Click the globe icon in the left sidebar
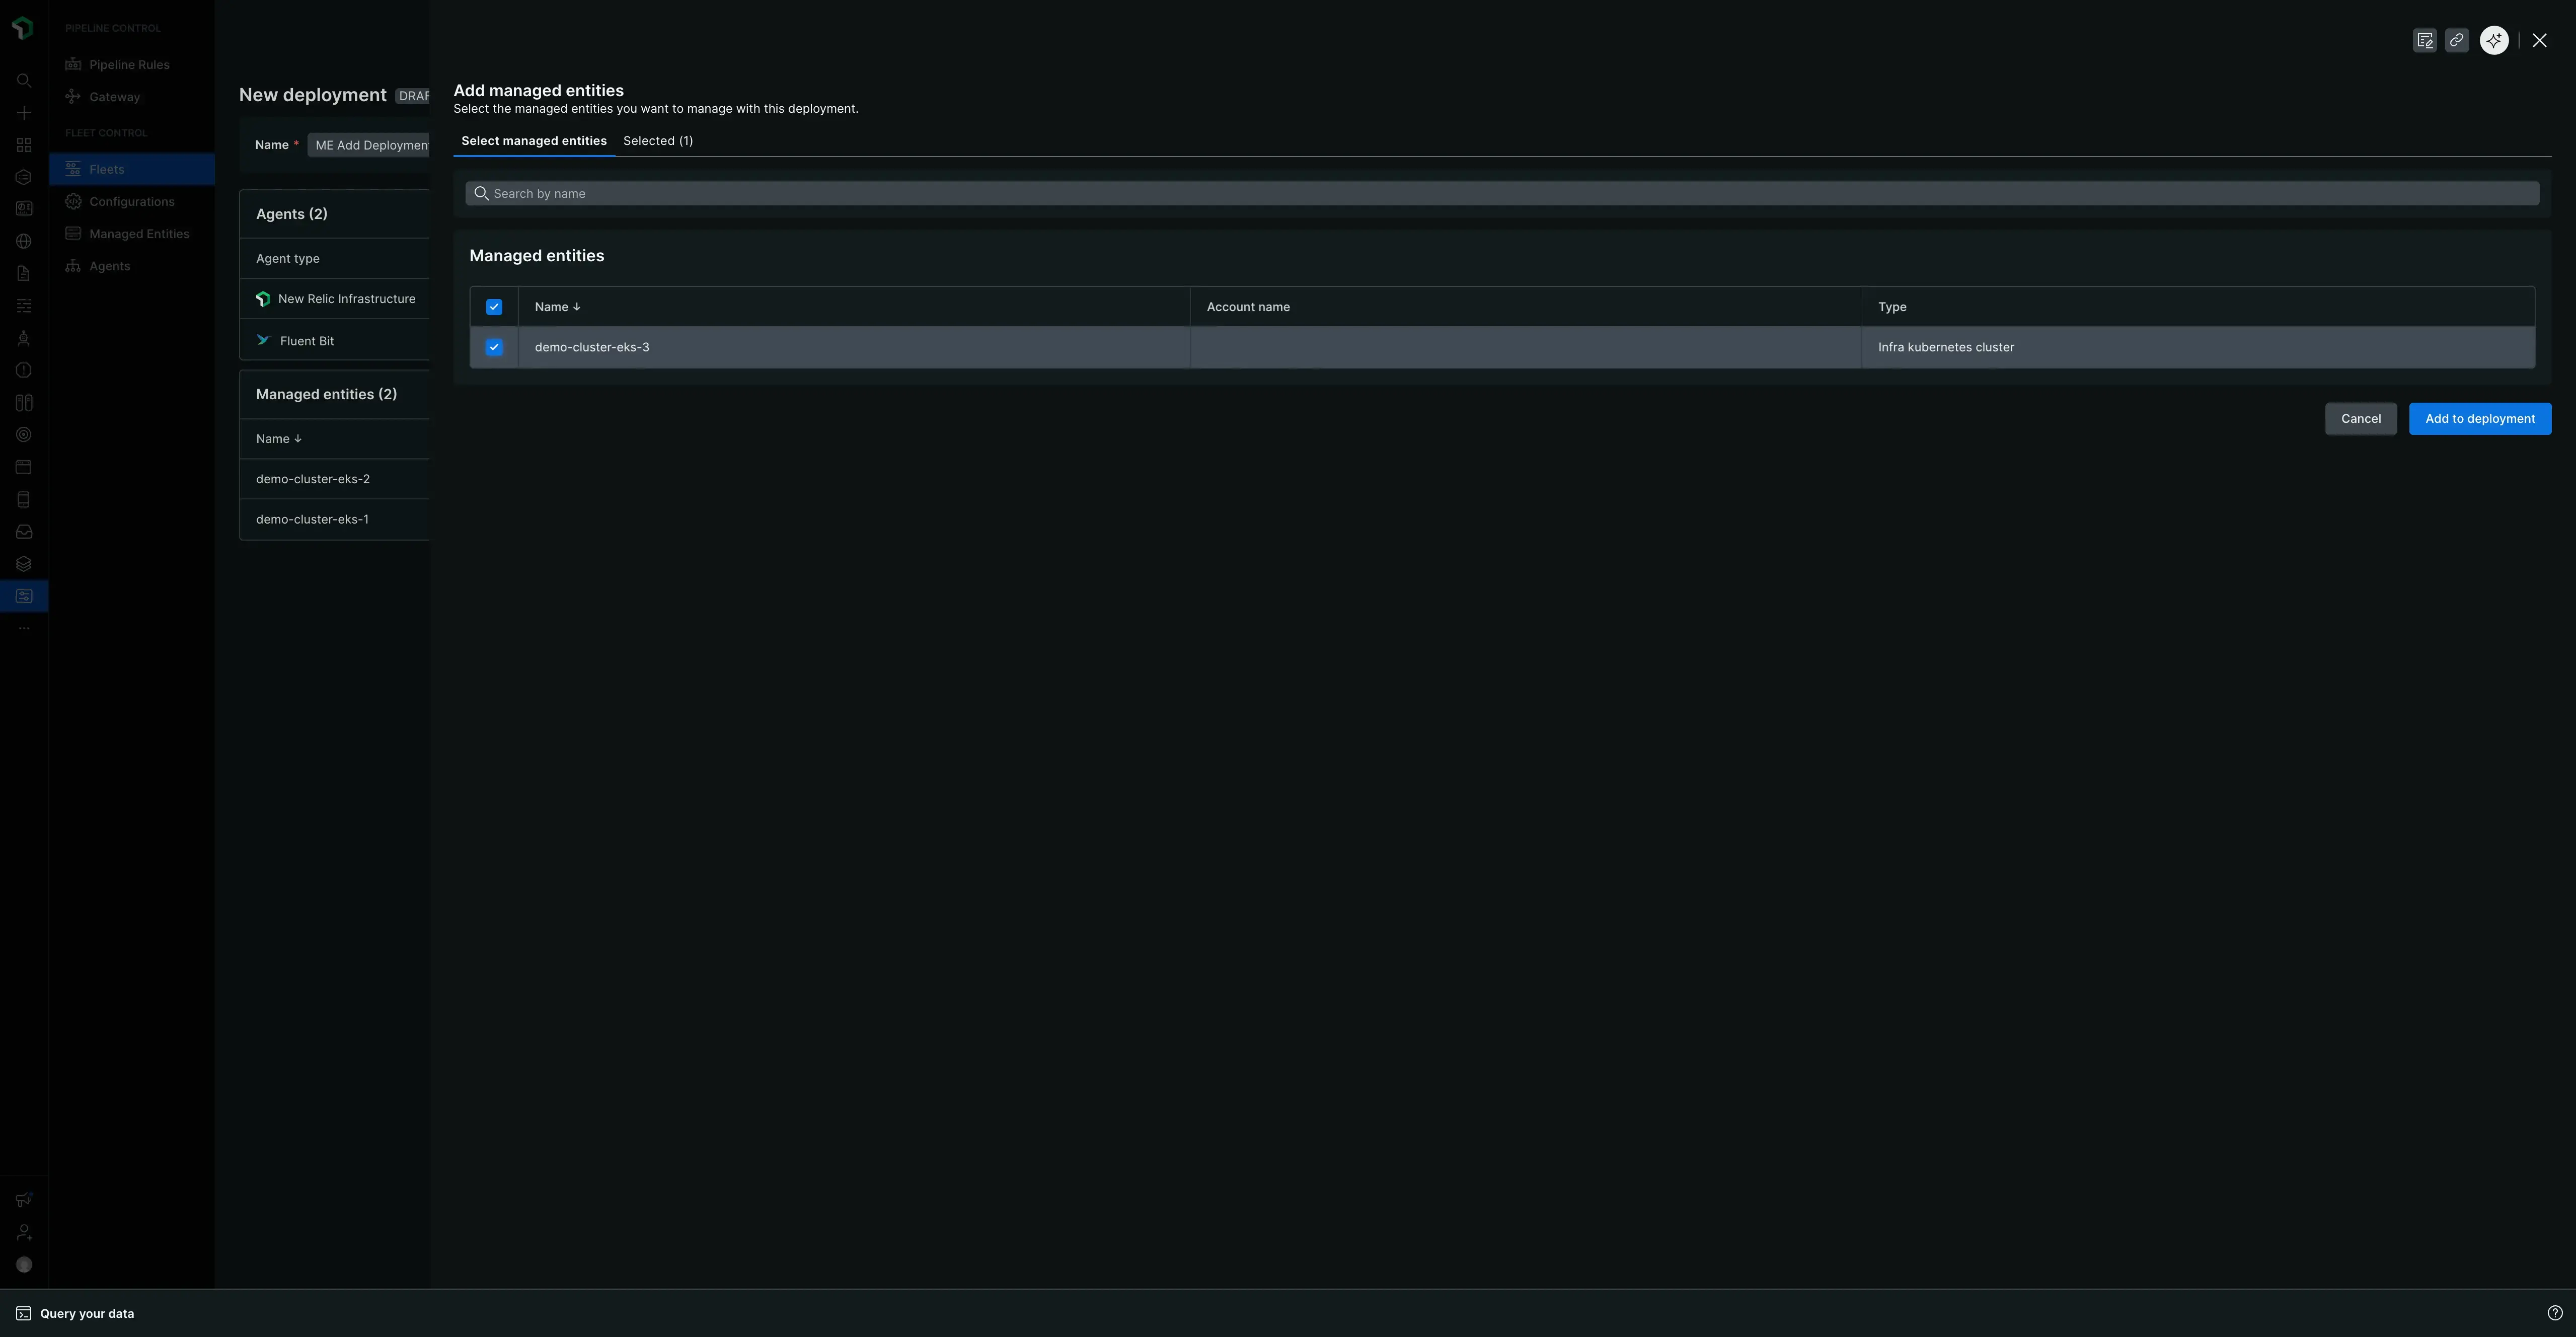 [x=24, y=241]
